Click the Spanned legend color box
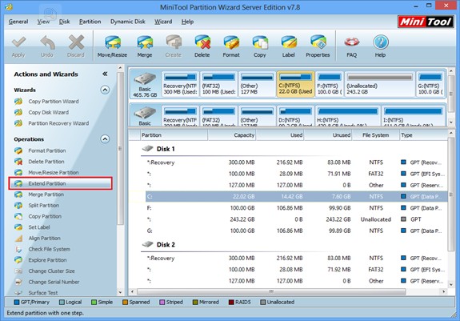 click(x=125, y=303)
